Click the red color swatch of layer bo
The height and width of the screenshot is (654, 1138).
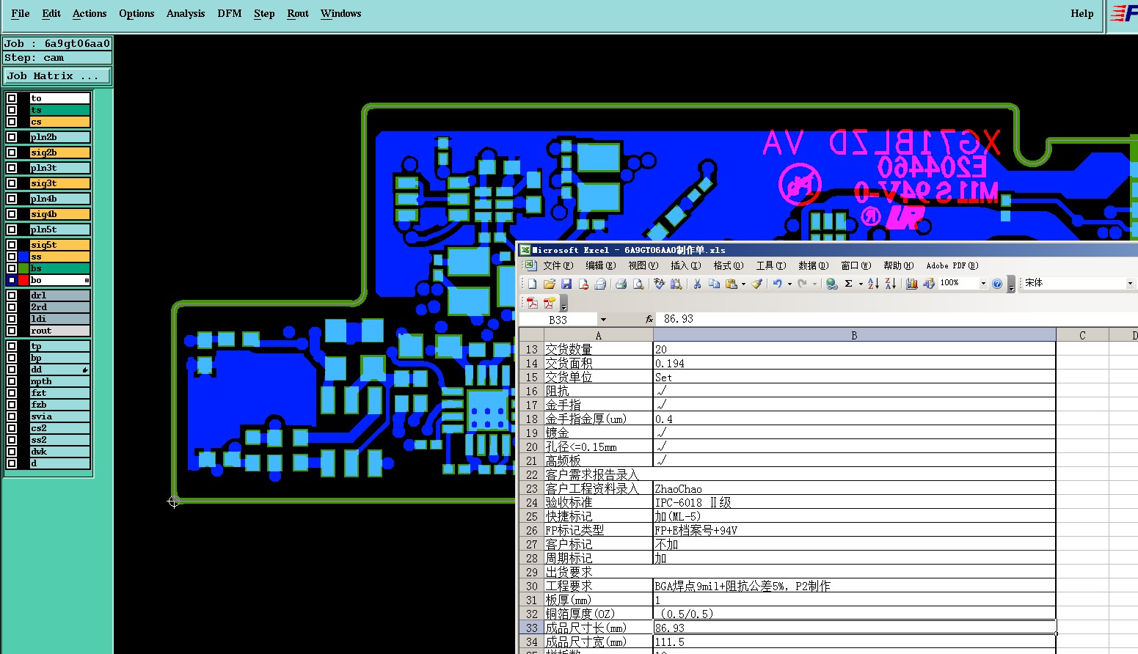(x=23, y=280)
